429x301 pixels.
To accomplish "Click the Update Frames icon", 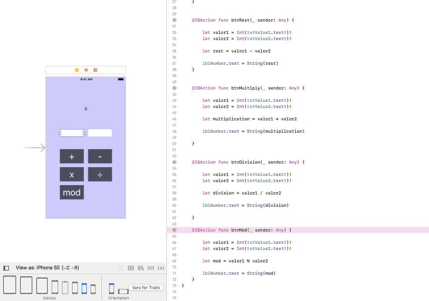I will tap(121, 267).
